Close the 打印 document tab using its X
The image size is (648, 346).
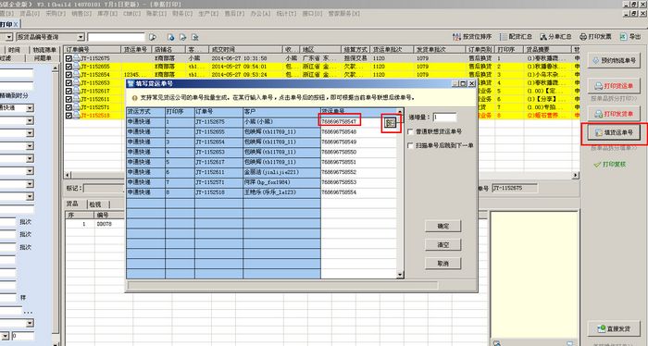pos(16,24)
